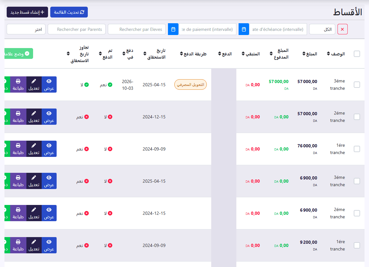Tick the select-all checkbox in table header
This screenshot has width=369, height=267.
357,54
